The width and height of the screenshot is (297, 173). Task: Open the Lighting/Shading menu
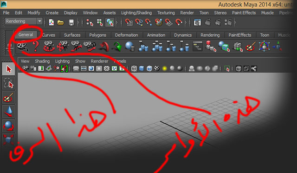(x=136, y=13)
